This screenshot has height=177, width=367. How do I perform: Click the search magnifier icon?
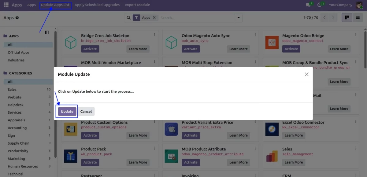pos(129,18)
